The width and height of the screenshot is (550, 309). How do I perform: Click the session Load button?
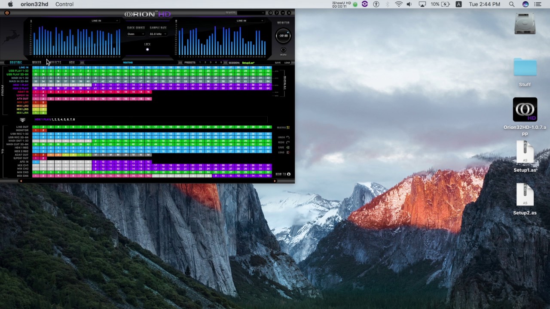click(287, 63)
